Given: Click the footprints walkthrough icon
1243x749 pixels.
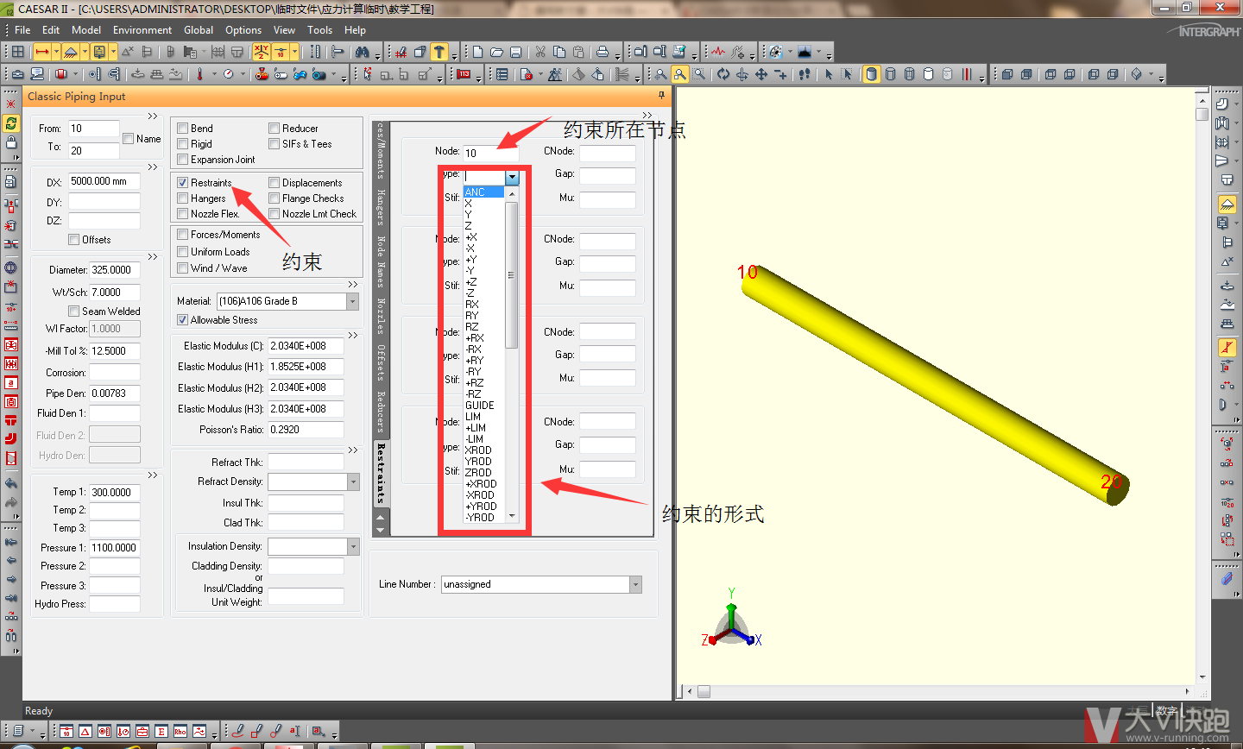Looking at the screenshot, I should 804,74.
